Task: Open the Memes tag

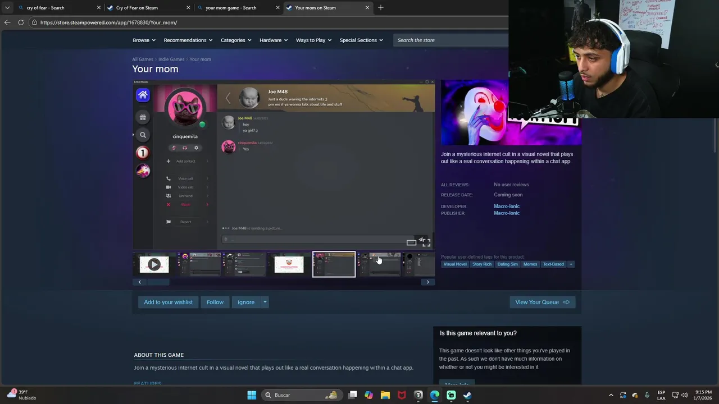Action: pyautogui.click(x=530, y=264)
